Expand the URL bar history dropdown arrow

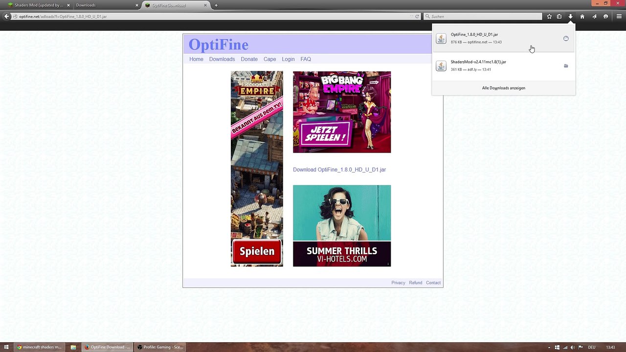pos(411,16)
